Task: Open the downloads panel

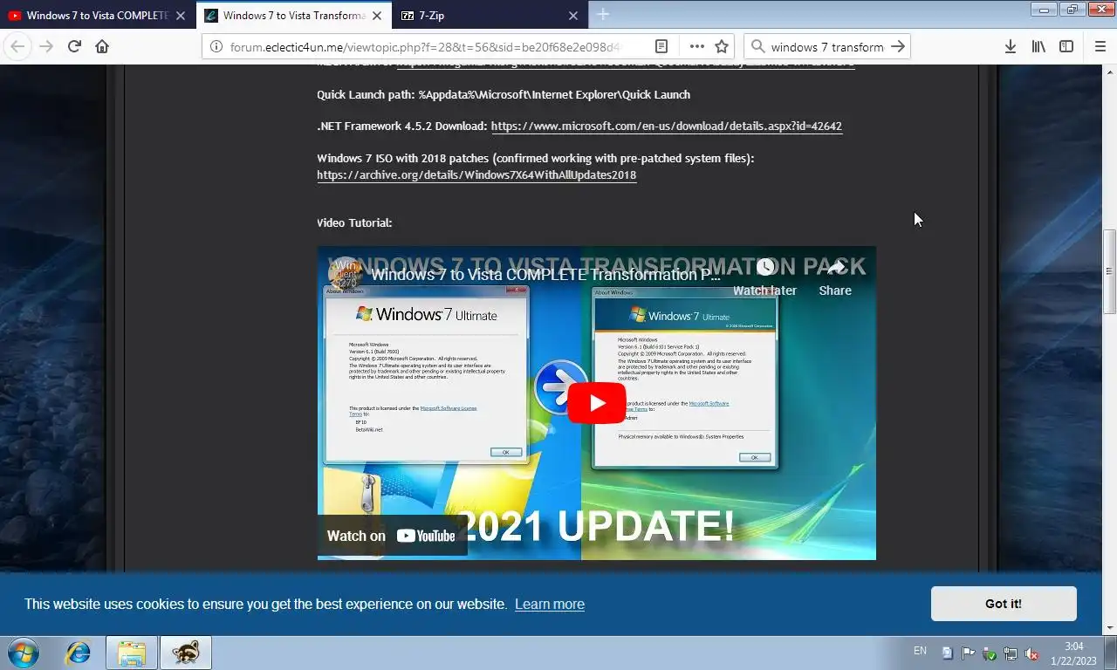Action: 1010,46
